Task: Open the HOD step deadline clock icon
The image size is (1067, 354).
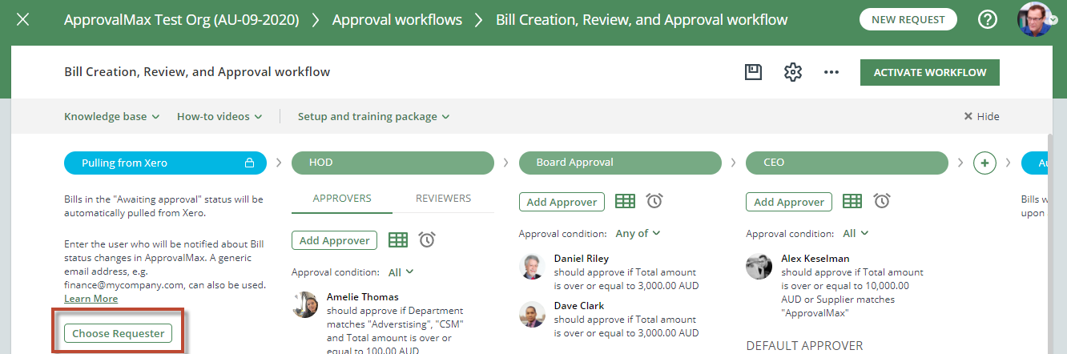Action: (427, 239)
